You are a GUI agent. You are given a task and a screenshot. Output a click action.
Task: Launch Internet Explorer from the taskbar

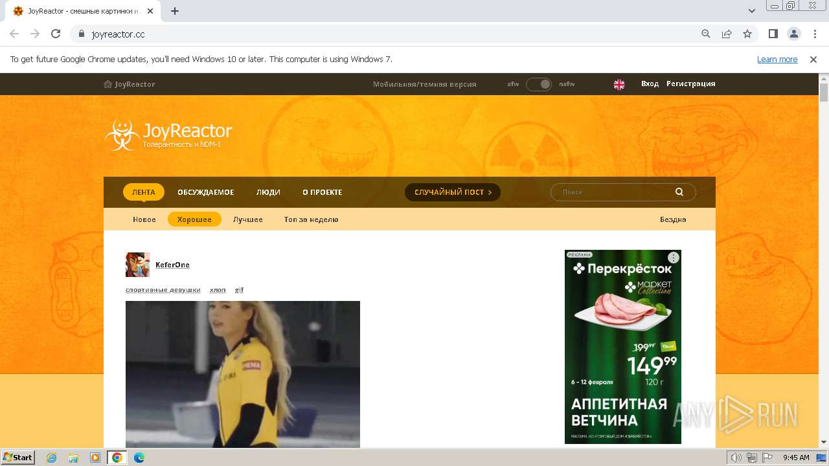(52, 458)
